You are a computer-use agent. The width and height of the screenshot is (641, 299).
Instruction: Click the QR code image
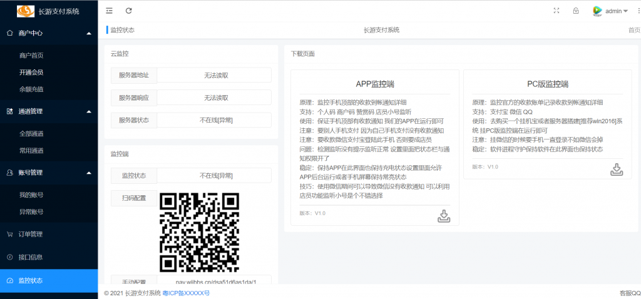coord(200,232)
